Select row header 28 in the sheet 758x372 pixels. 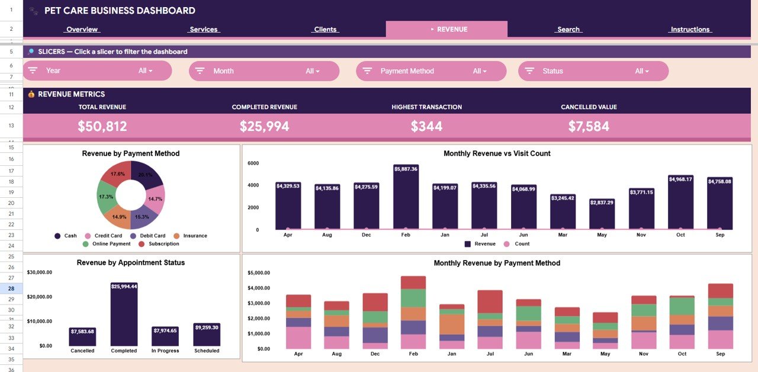11,287
